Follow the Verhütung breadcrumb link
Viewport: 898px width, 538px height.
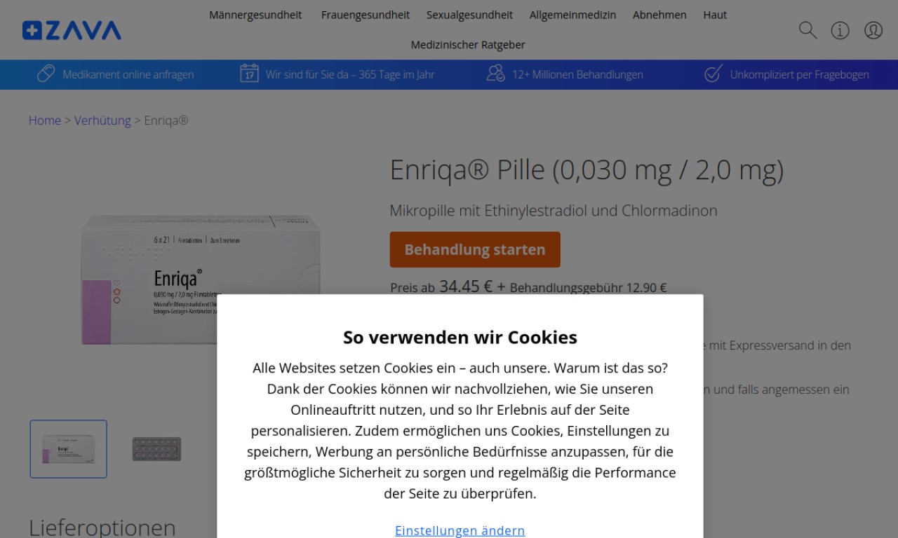click(102, 120)
